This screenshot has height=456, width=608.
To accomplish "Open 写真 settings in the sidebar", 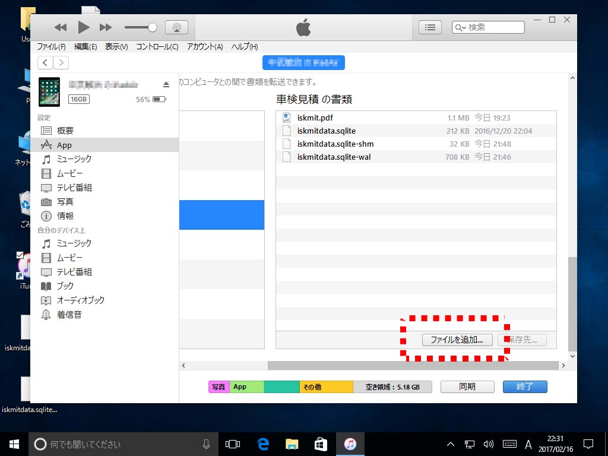I will (x=65, y=202).
